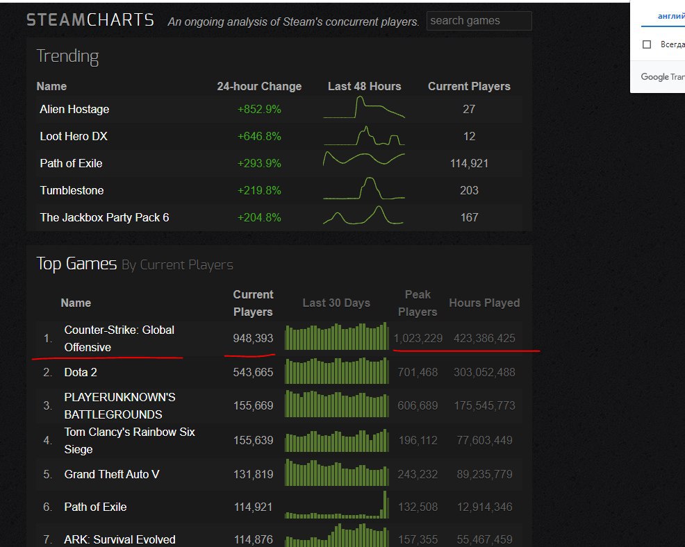Screen dimensions: 685x547
Task: Focus the search games field
Action: [x=479, y=21]
